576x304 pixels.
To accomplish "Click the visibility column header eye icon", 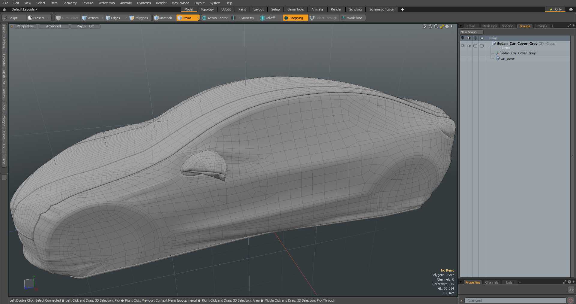I will click(462, 38).
